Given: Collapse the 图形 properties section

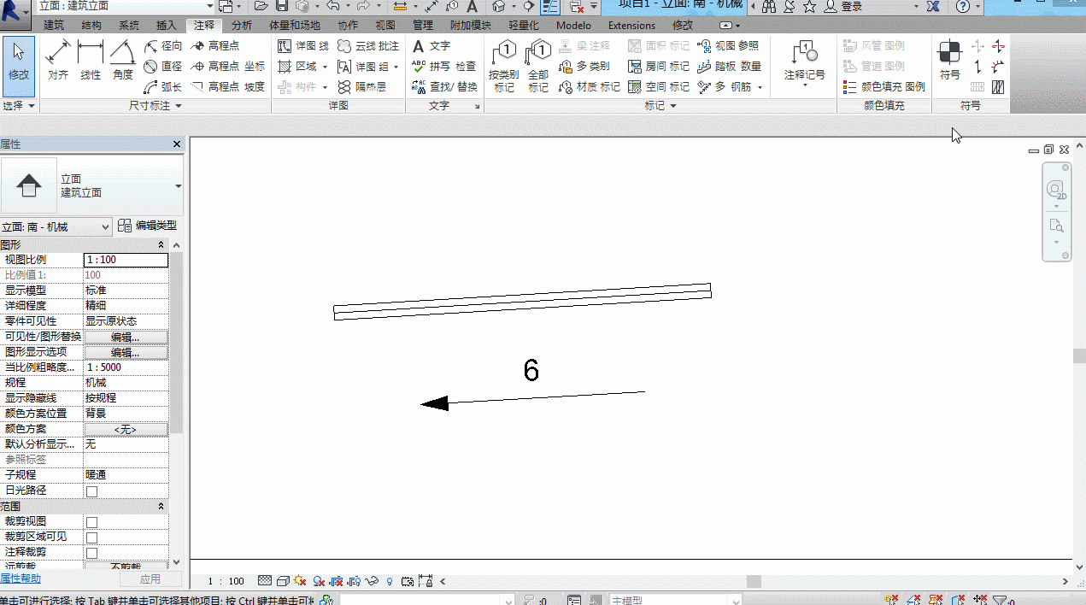Looking at the screenshot, I should [x=161, y=245].
